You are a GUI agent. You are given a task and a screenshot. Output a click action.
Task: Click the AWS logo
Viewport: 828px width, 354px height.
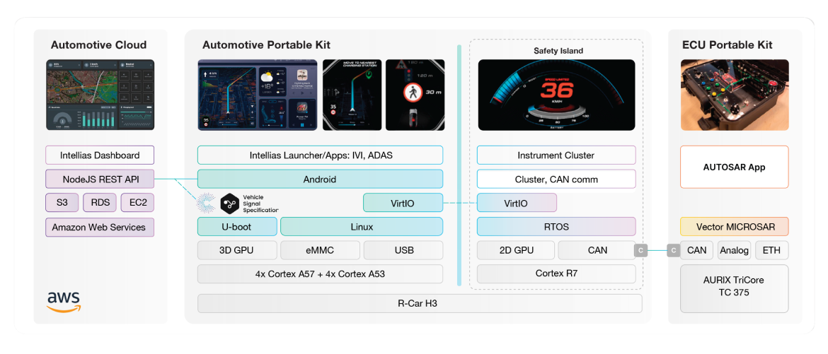click(64, 301)
